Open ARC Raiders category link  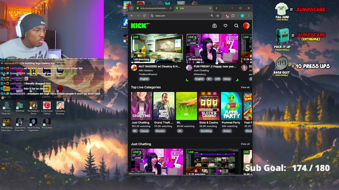coord(146,70)
